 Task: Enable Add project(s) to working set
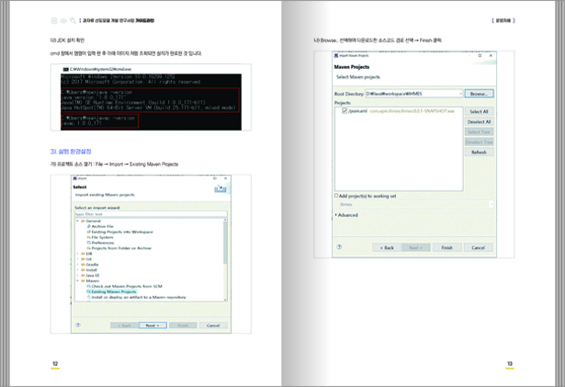click(336, 196)
